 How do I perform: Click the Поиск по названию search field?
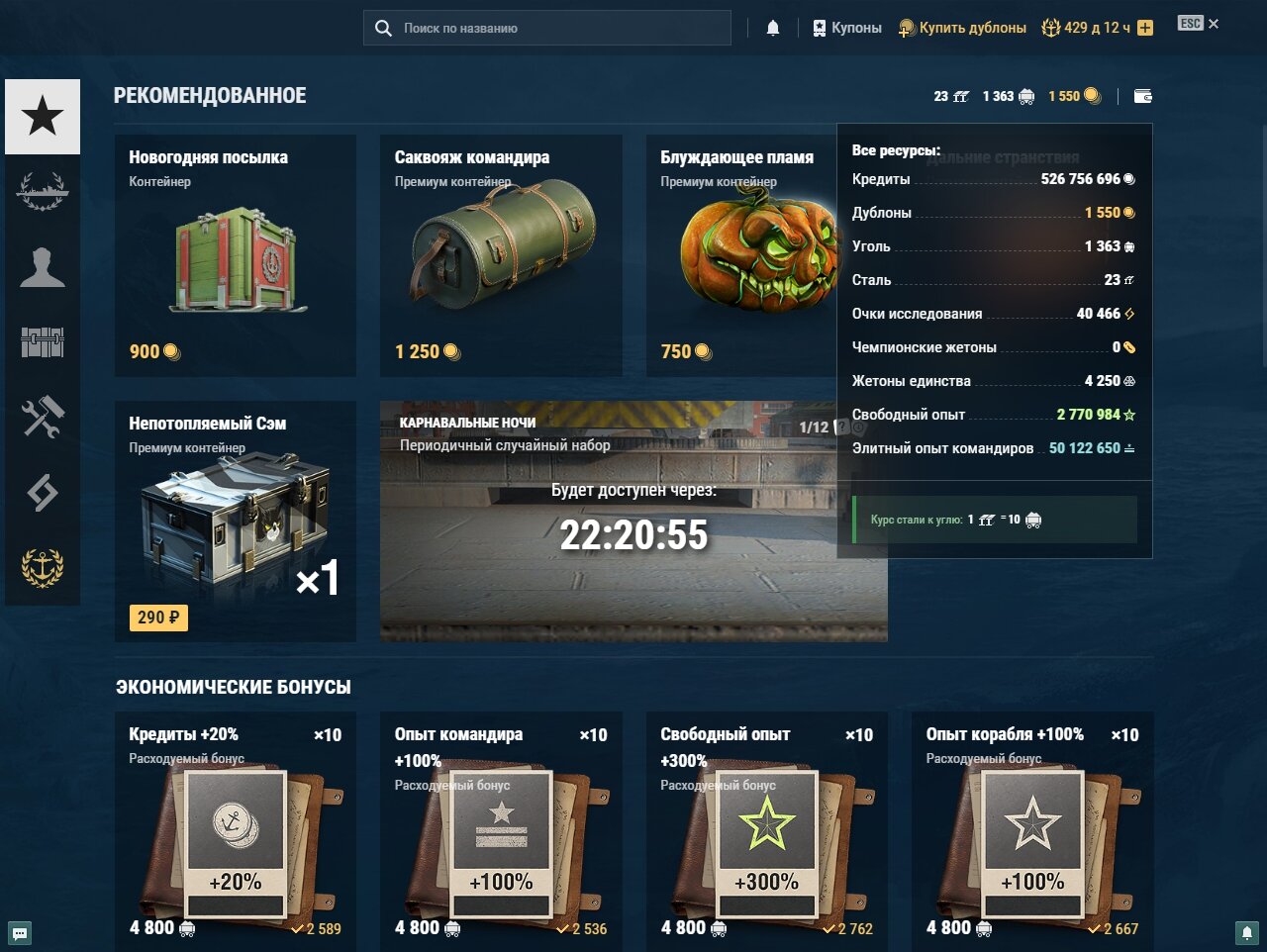547,28
